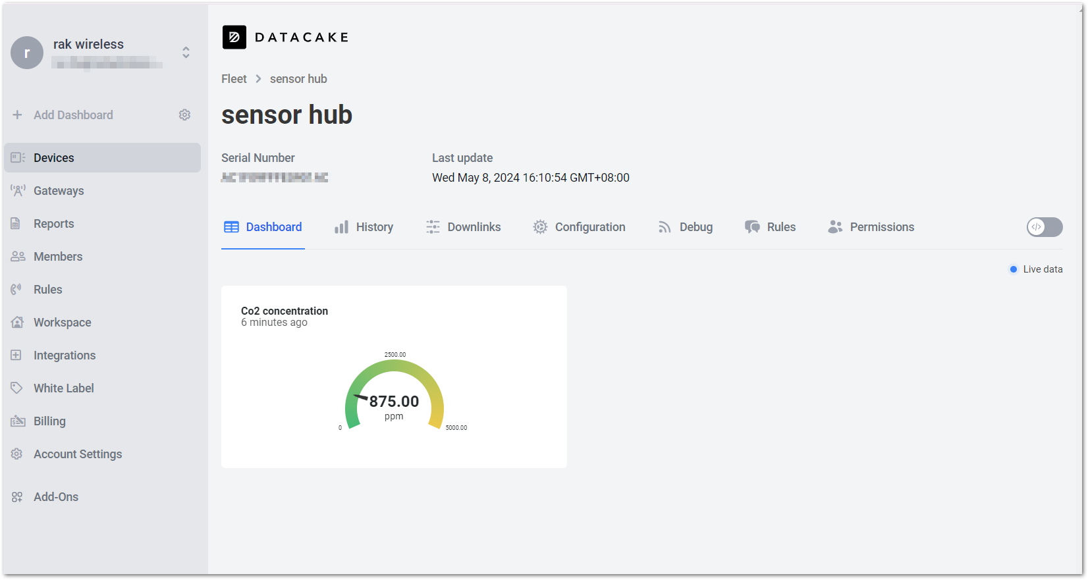Click the sensor hub page heading
Viewport: 1088px width, 580px height.
click(x=287, y=115)
